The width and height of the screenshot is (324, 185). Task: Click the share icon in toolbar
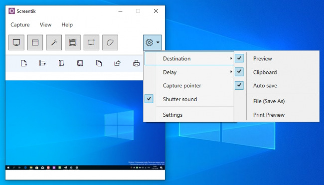[117, 63]
